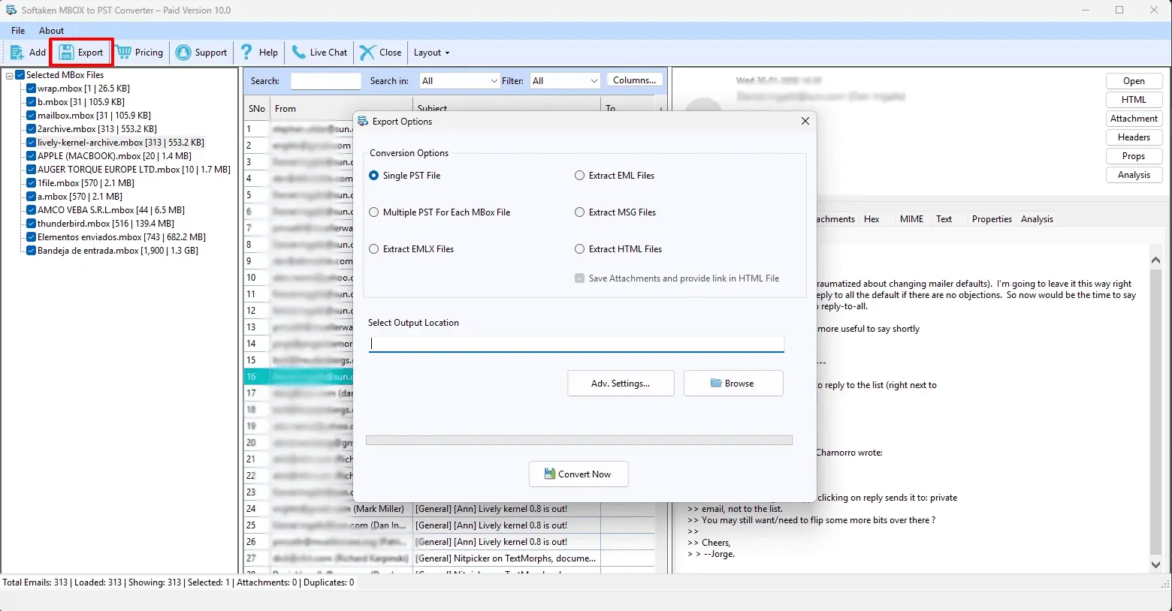Viewport: 1172px width, 611px height.
Task: Click the Open button in right panel
Action: [x=1134, y=81]
